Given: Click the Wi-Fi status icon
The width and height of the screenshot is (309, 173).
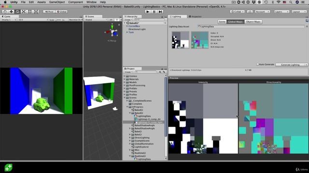Looking at the screenshot, I should [278, 2].
